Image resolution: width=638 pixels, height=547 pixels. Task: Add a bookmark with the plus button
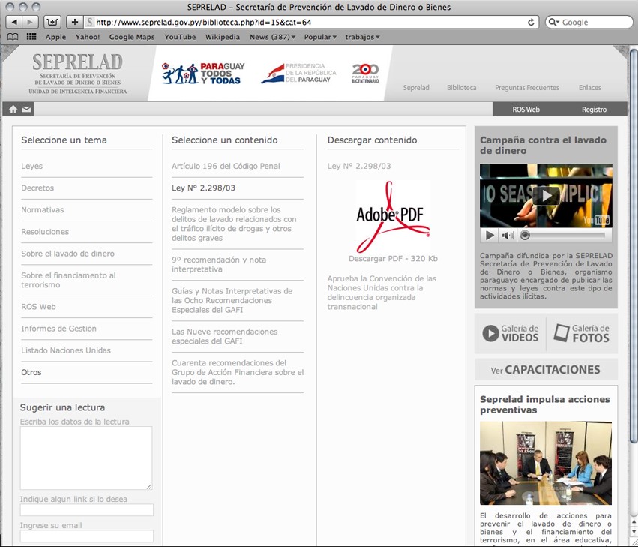point(74,22)
